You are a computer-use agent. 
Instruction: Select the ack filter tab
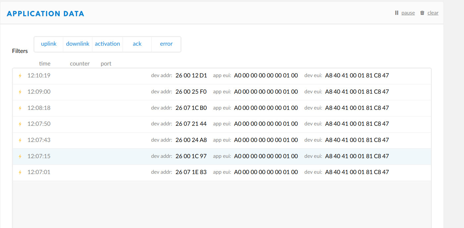[137, 44]
